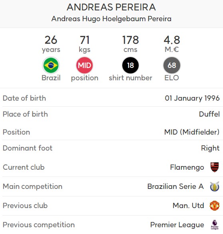Click the 178 cms height stat
Image resolution: width=223 pixels, height=234 pixels.
click(x=130, y=44)
